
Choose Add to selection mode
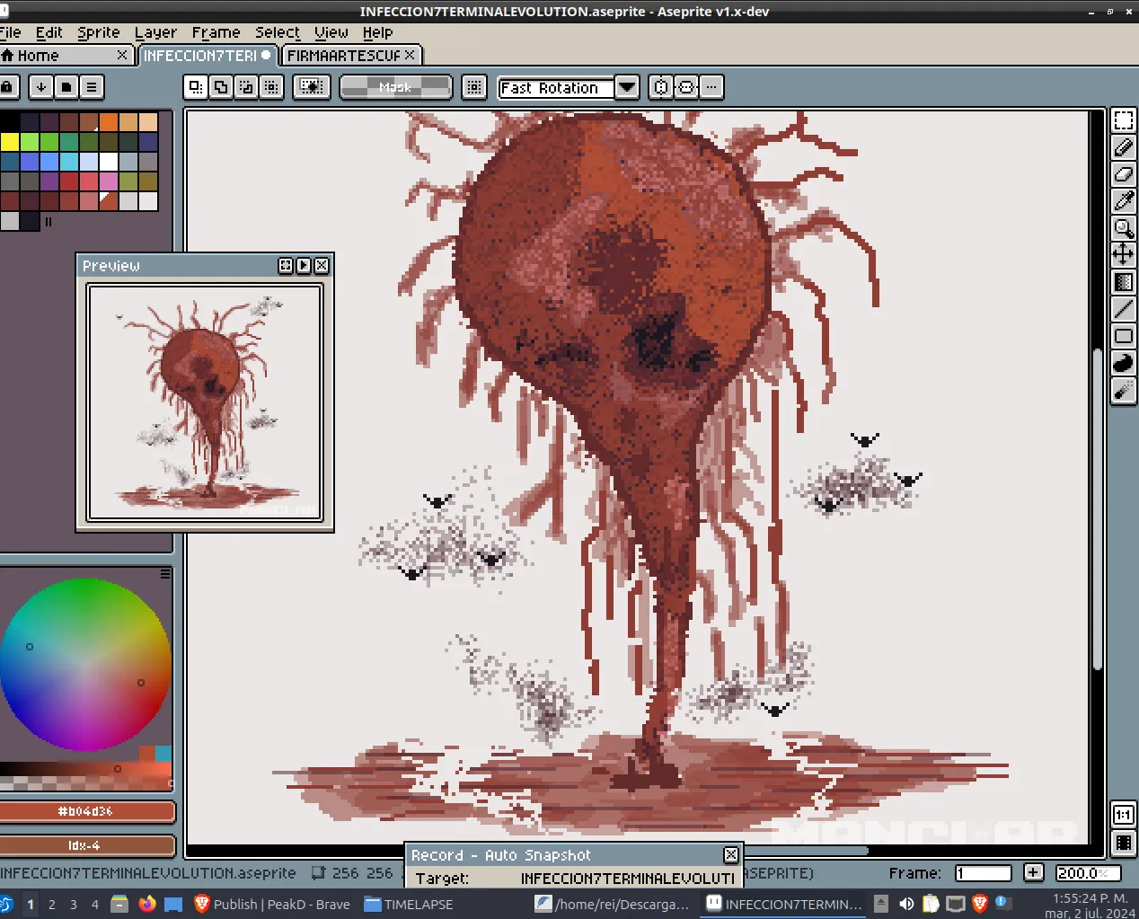click(x=221, y=87)
